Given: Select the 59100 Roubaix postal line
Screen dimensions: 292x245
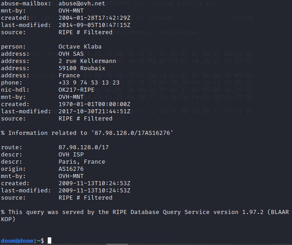Looking at the screenshot, I should click(x=82, y=68).
